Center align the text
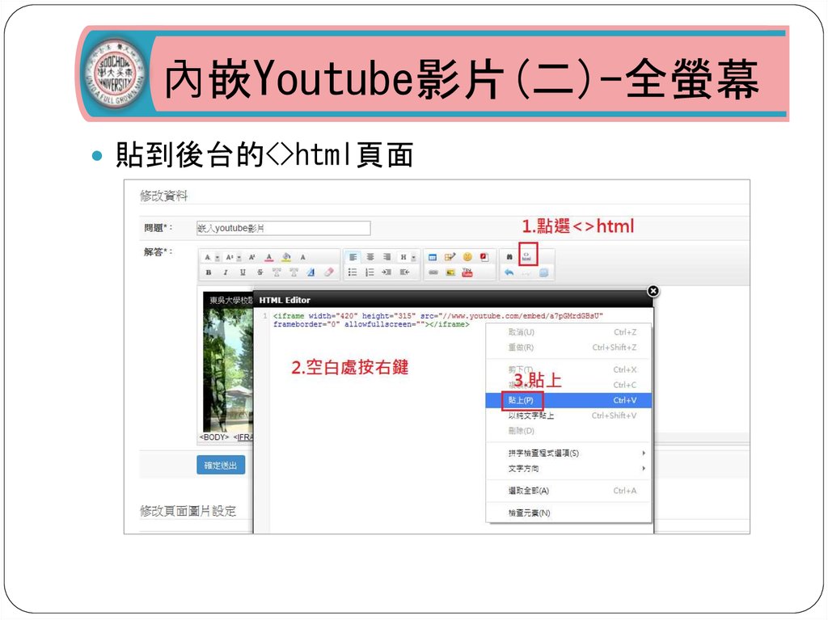The image size is (828, 620). tap(370, 257)
